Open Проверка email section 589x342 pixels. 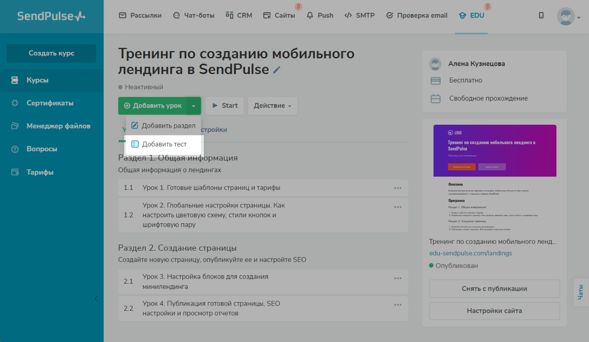tap(417, 15)
